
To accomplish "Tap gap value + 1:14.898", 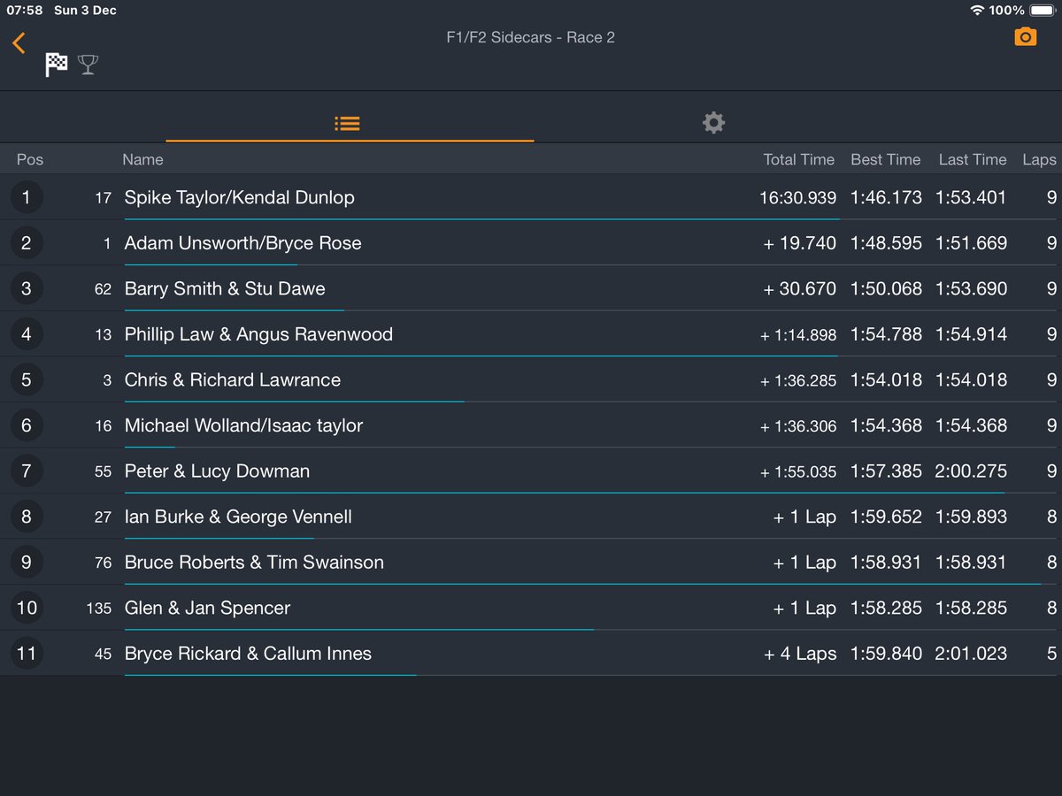I will [x=798, y=334].
